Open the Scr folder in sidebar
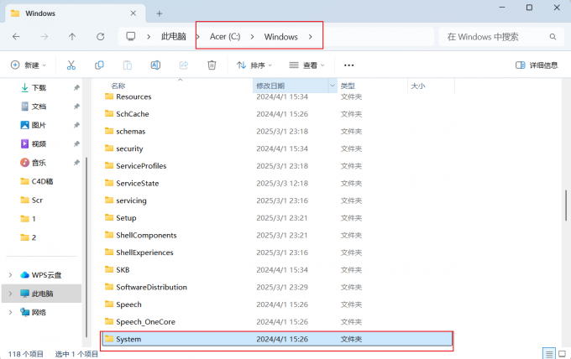 [37, 200]
